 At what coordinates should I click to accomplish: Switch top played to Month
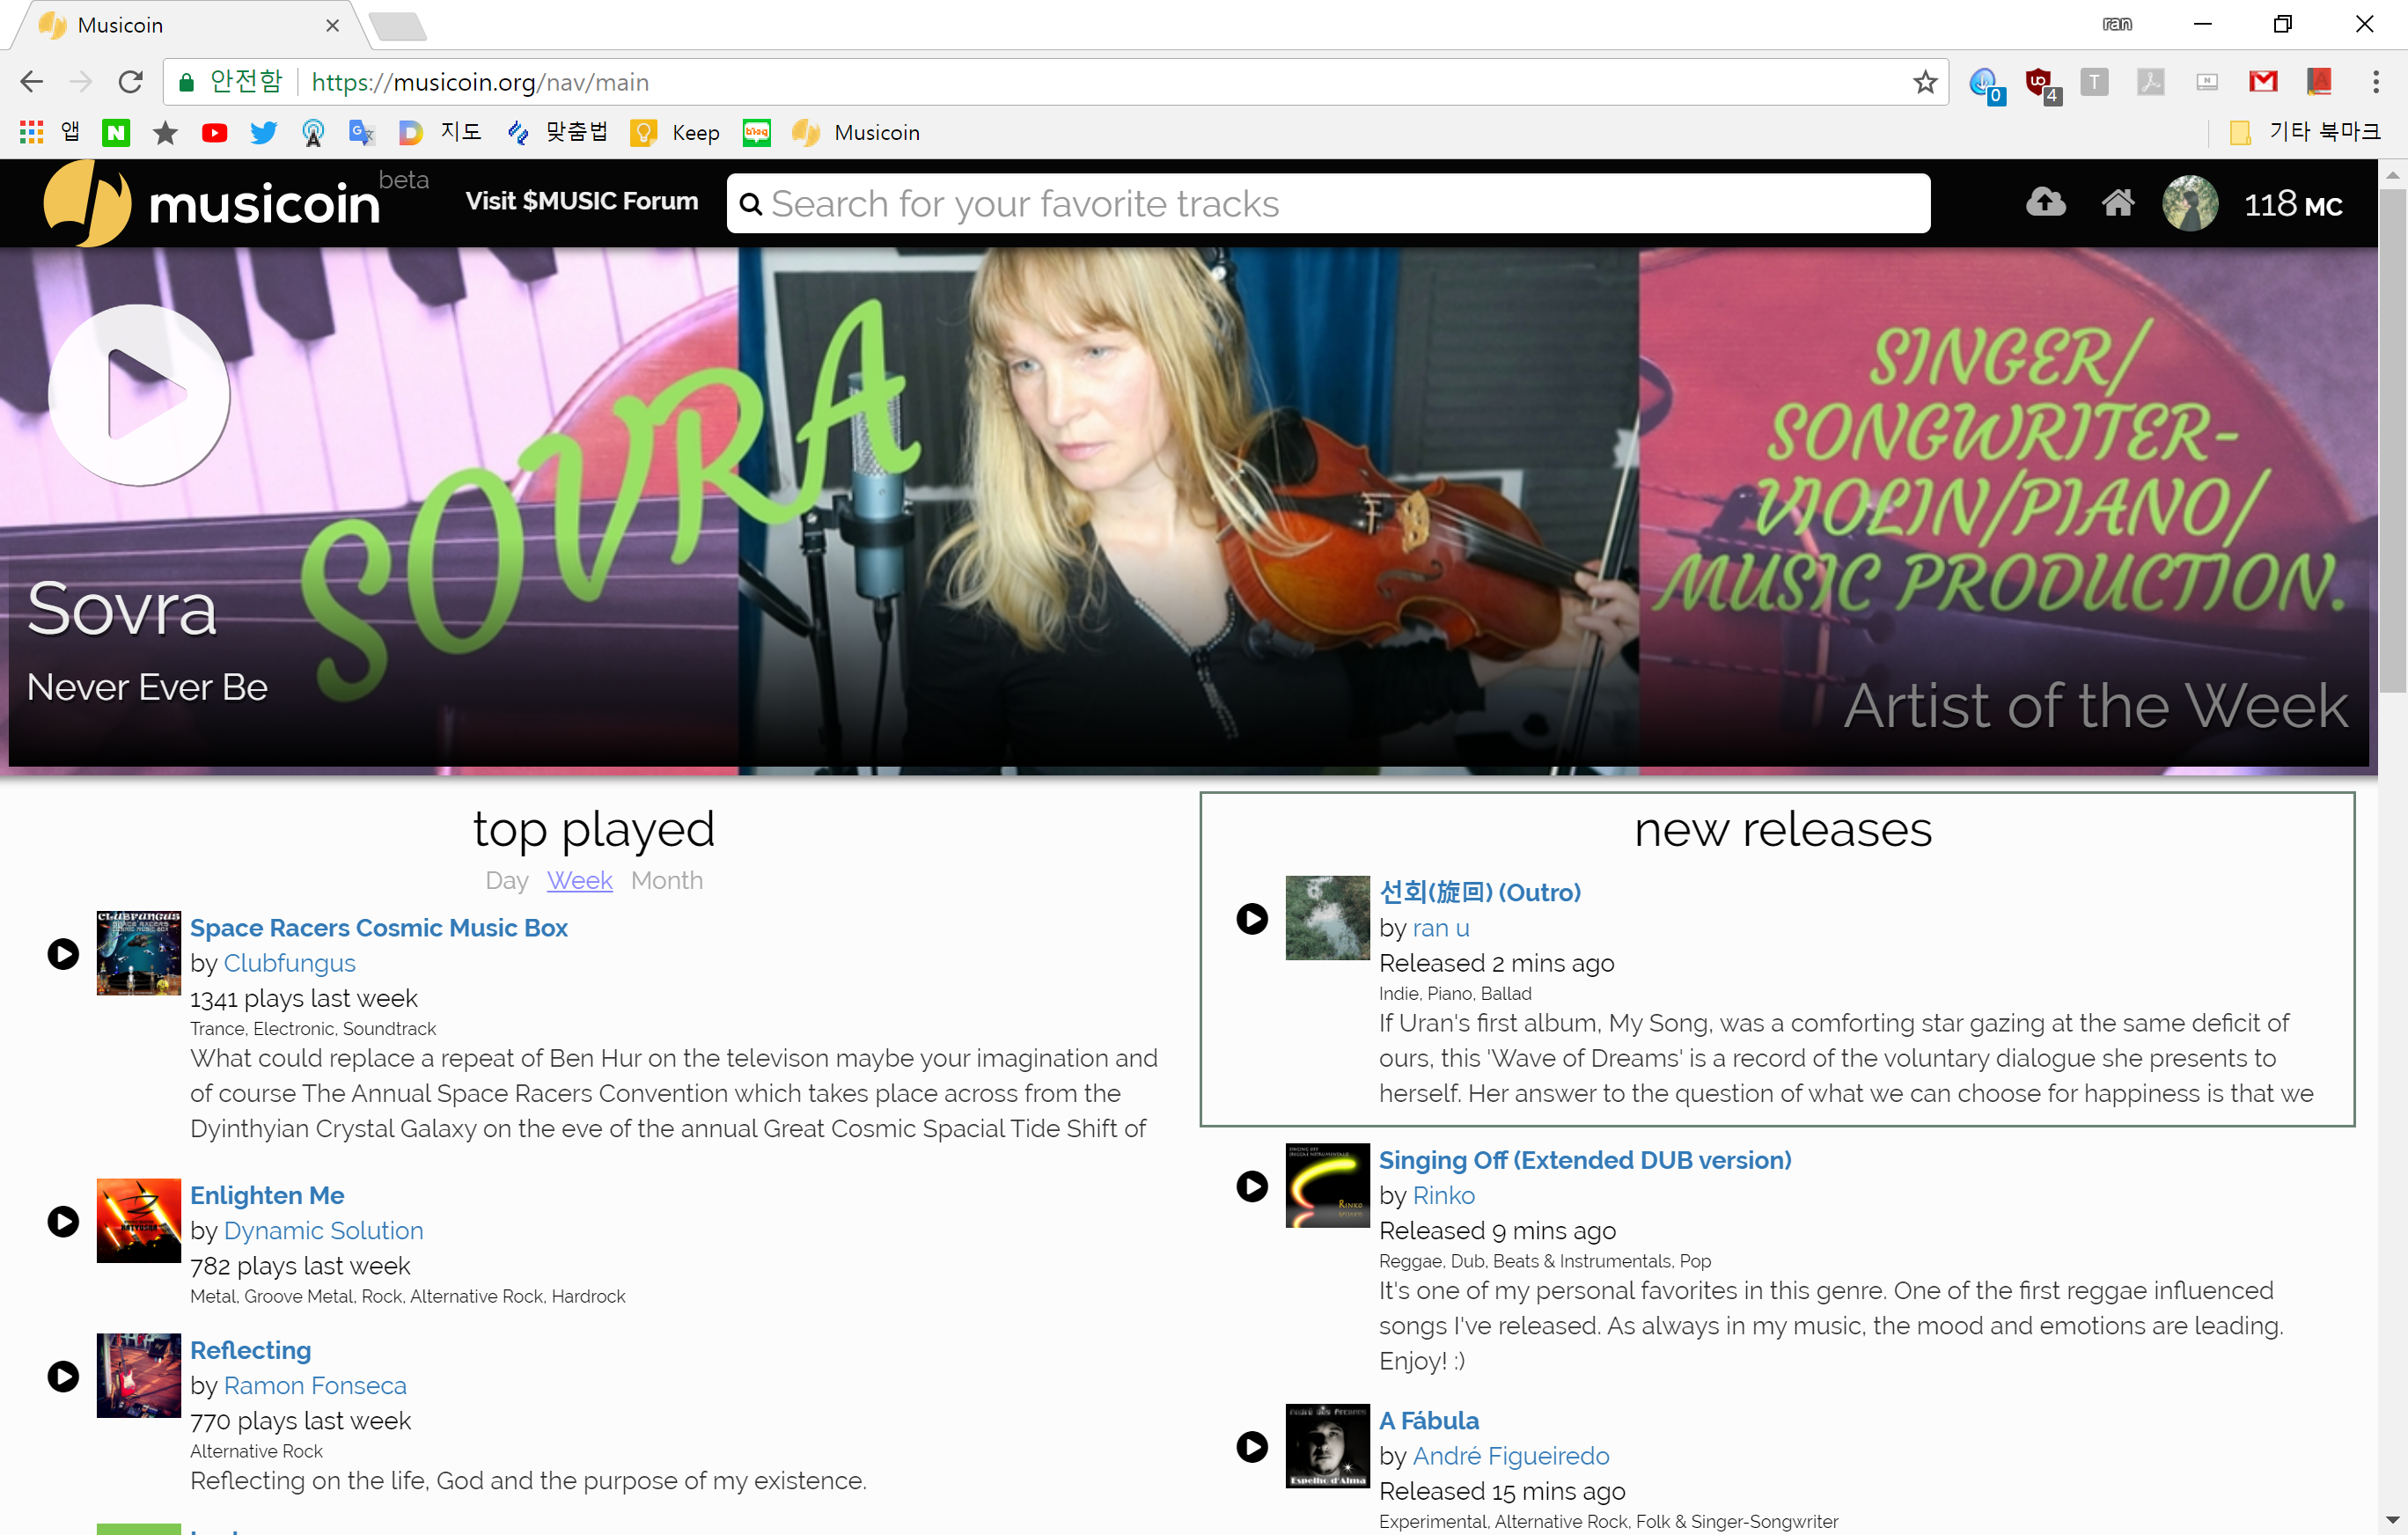667,880
